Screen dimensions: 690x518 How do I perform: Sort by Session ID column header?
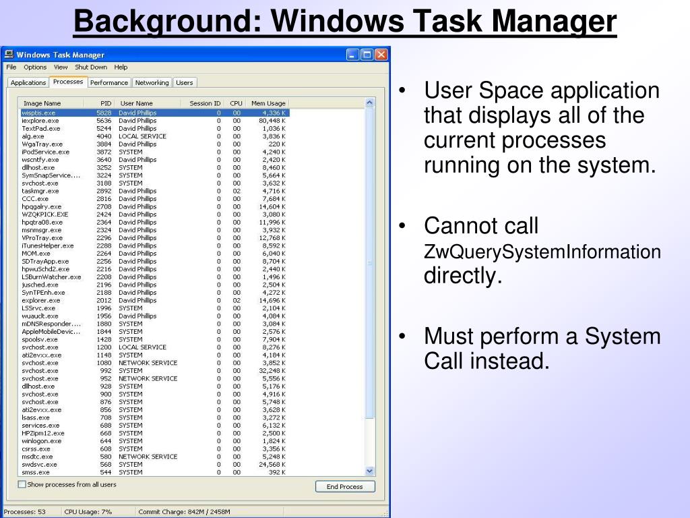[203, 103]
